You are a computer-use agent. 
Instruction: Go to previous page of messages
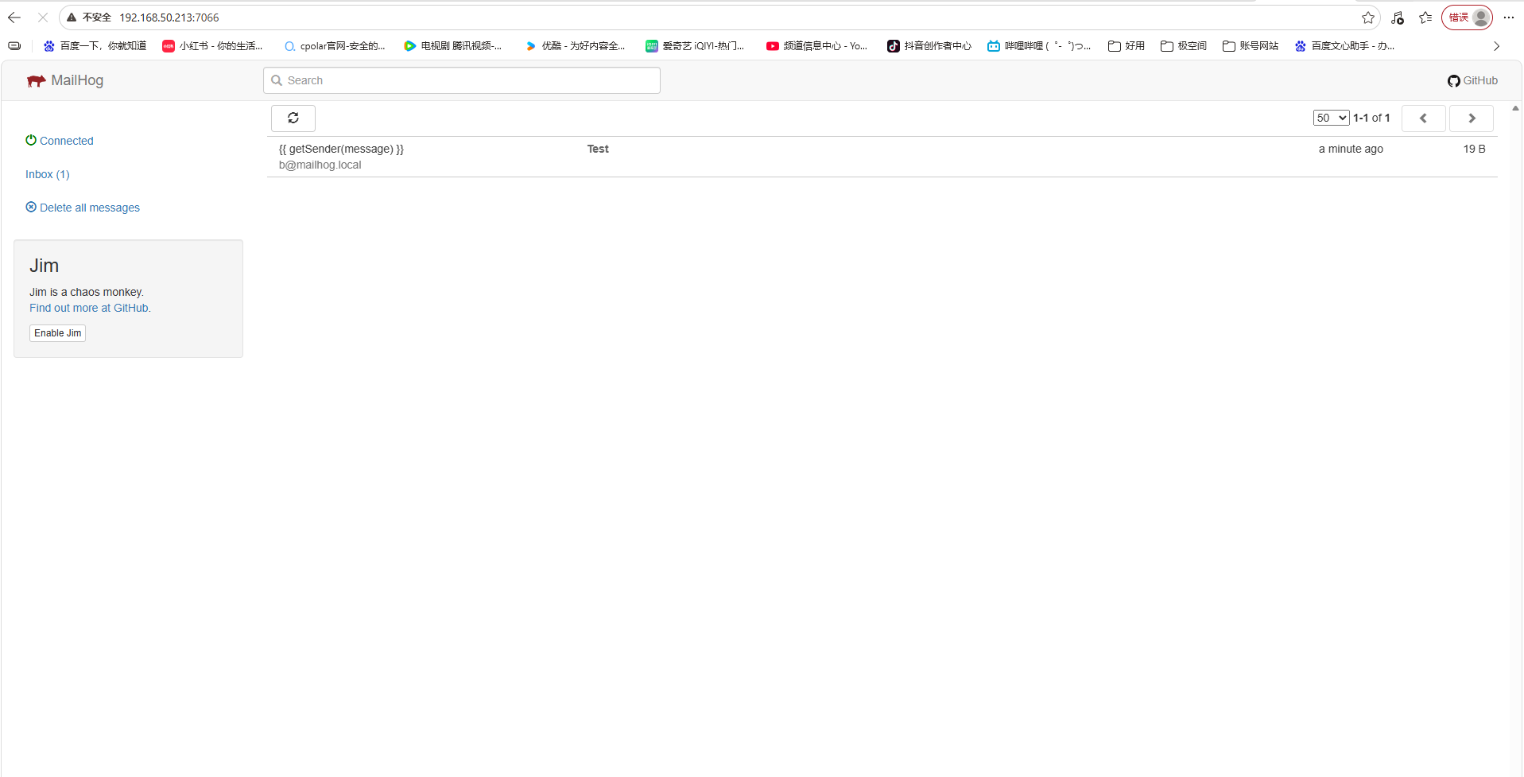(1423, 118)
